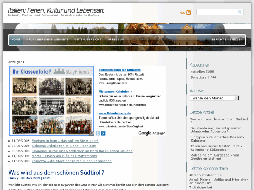Image resolution: width=254 pixels, height=190 pixels.
Task: Open site title 'Italien: Ferien, Kultur und Lebensart'
Action: [x=56, y=10]
